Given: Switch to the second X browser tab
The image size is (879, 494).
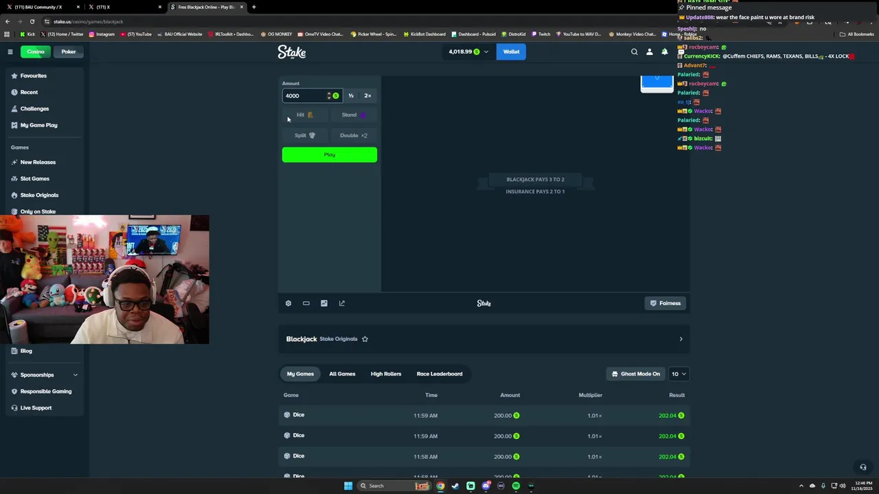Looking at the screenshot, I should point(124,7).
